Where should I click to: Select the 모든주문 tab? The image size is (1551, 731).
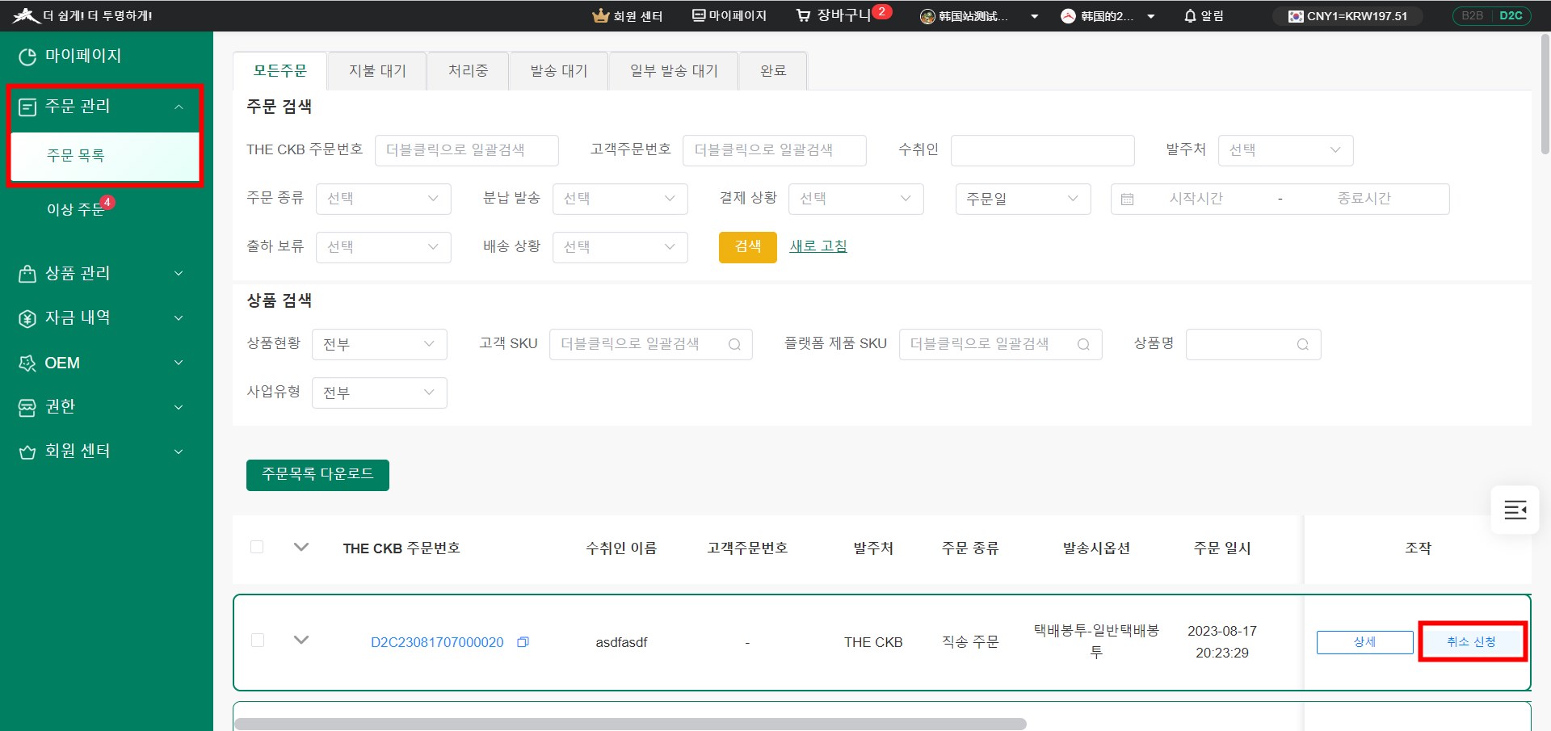280,71
